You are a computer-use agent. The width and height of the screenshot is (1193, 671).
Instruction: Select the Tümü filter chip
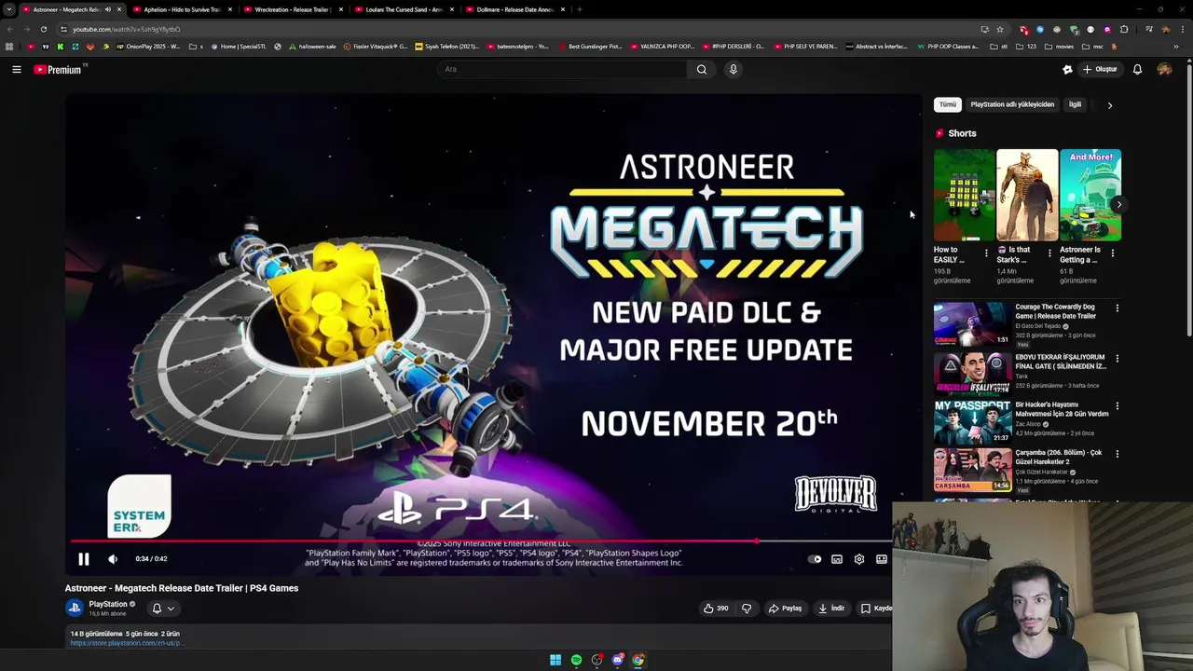(x=948, y=104)
